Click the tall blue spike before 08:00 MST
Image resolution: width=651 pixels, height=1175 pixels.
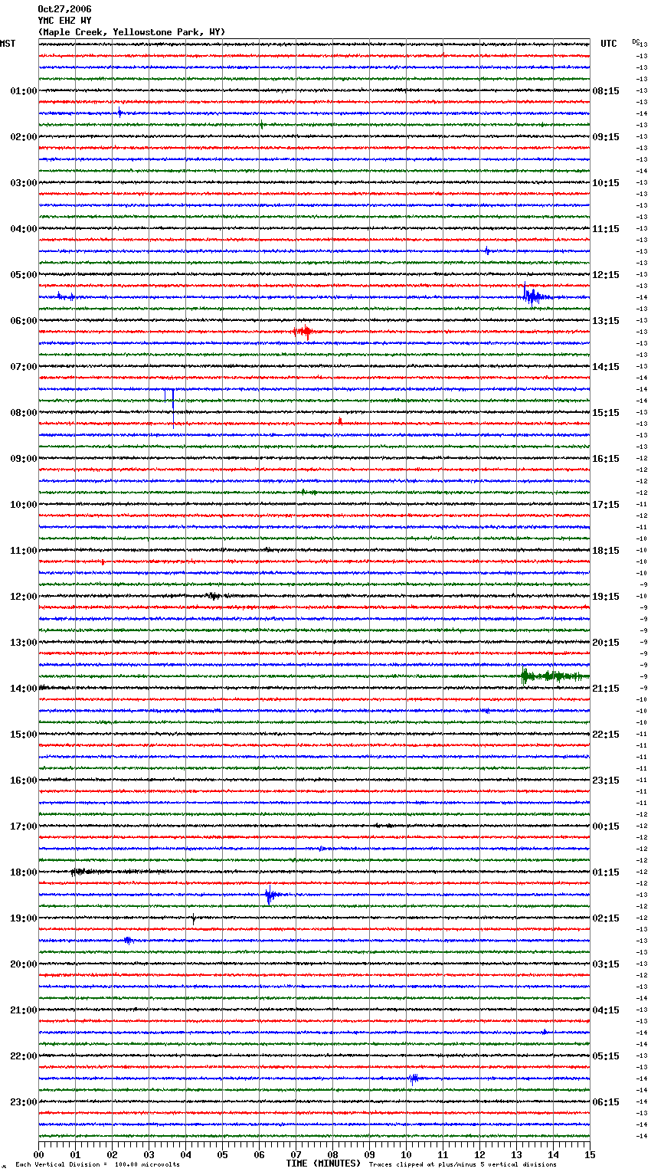point(173,407)
